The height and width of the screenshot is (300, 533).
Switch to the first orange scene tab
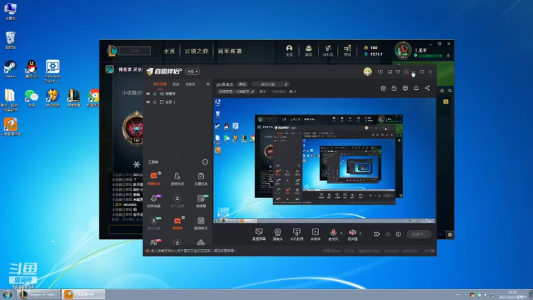(160, 84)
